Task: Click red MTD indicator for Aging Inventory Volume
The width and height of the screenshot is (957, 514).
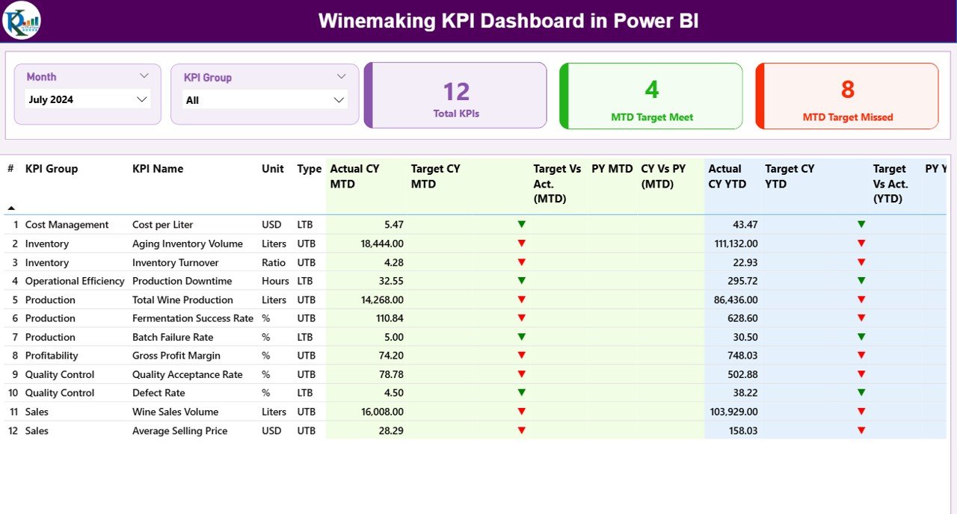Action: point(521,243)
